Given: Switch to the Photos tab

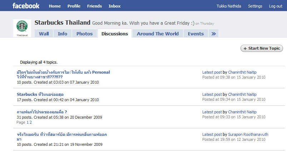Looking at the screenshot, I should pyautogui.click(x=84, y=34).
